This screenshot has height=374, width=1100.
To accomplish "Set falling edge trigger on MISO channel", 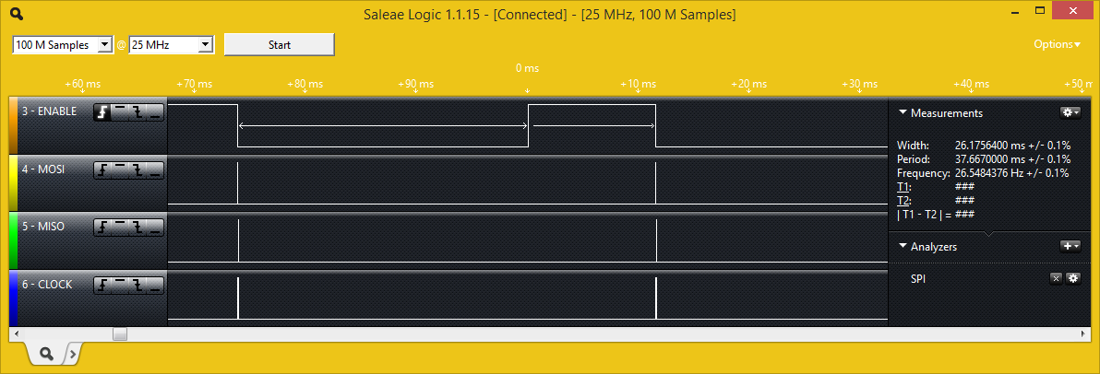I will [137, 228].
